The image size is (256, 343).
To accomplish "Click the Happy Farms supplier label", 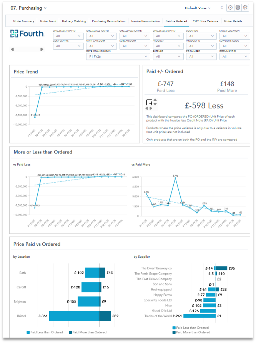I will 163,295.
